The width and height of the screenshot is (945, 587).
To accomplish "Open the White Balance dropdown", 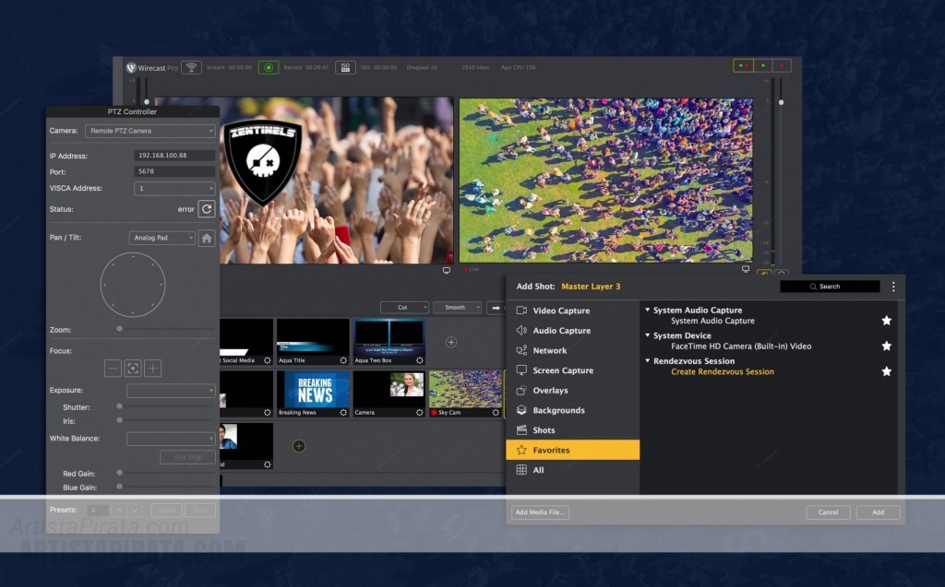I will [171, 439].
